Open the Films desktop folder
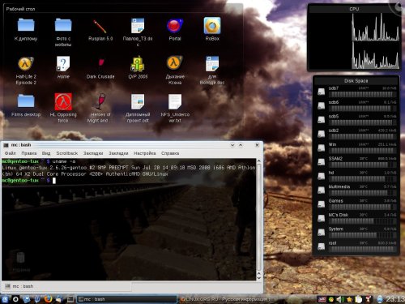405x304 pixels. click(26, 101)
